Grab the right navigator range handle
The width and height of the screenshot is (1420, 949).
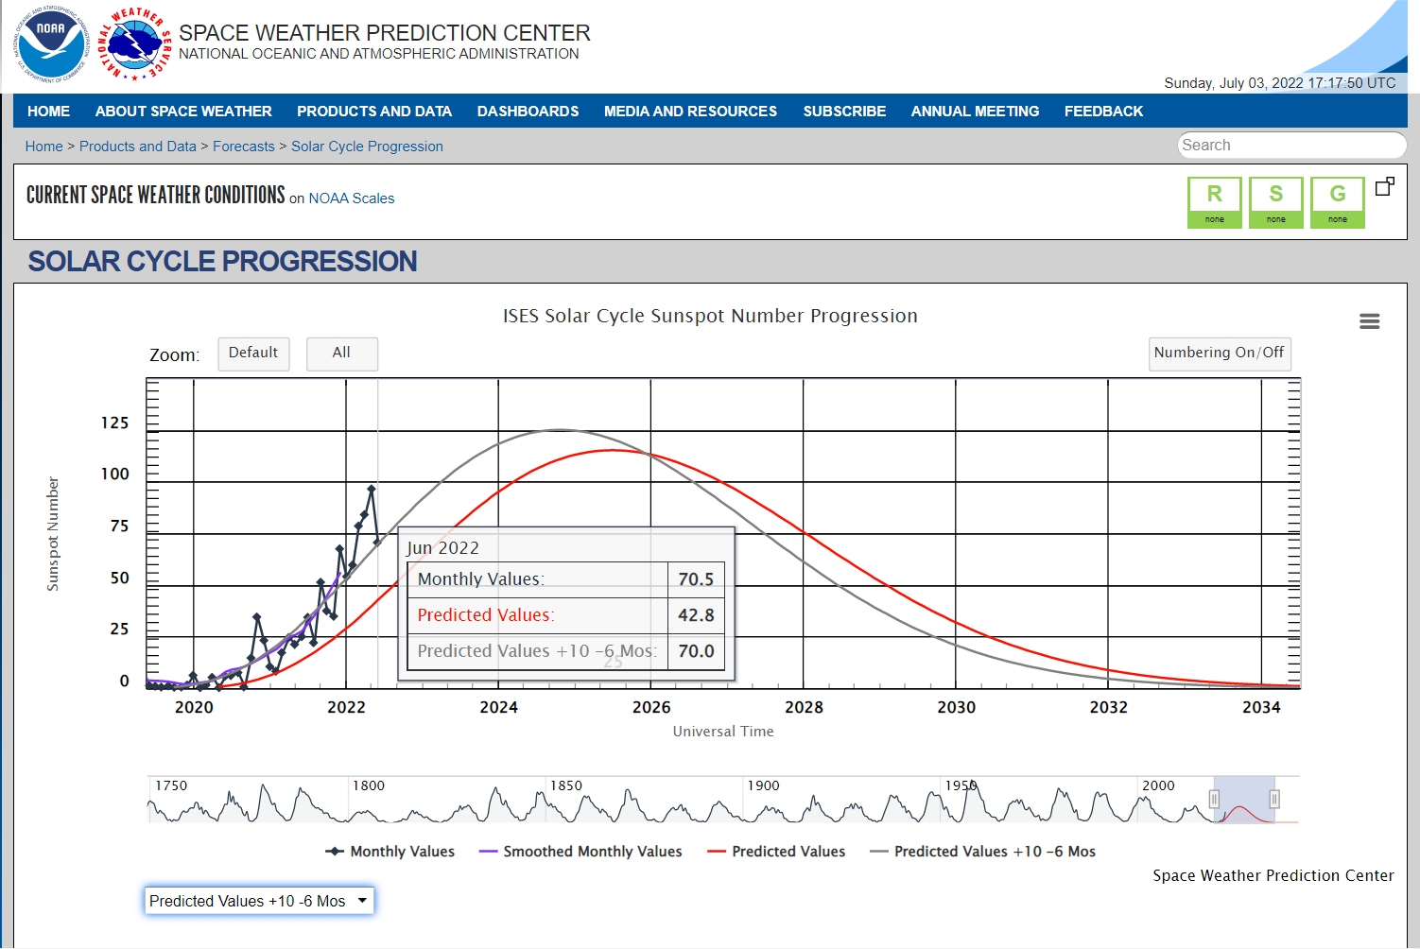1274,800
